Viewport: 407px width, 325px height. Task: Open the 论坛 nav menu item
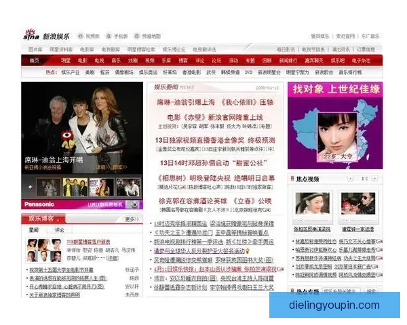(216, 61)
